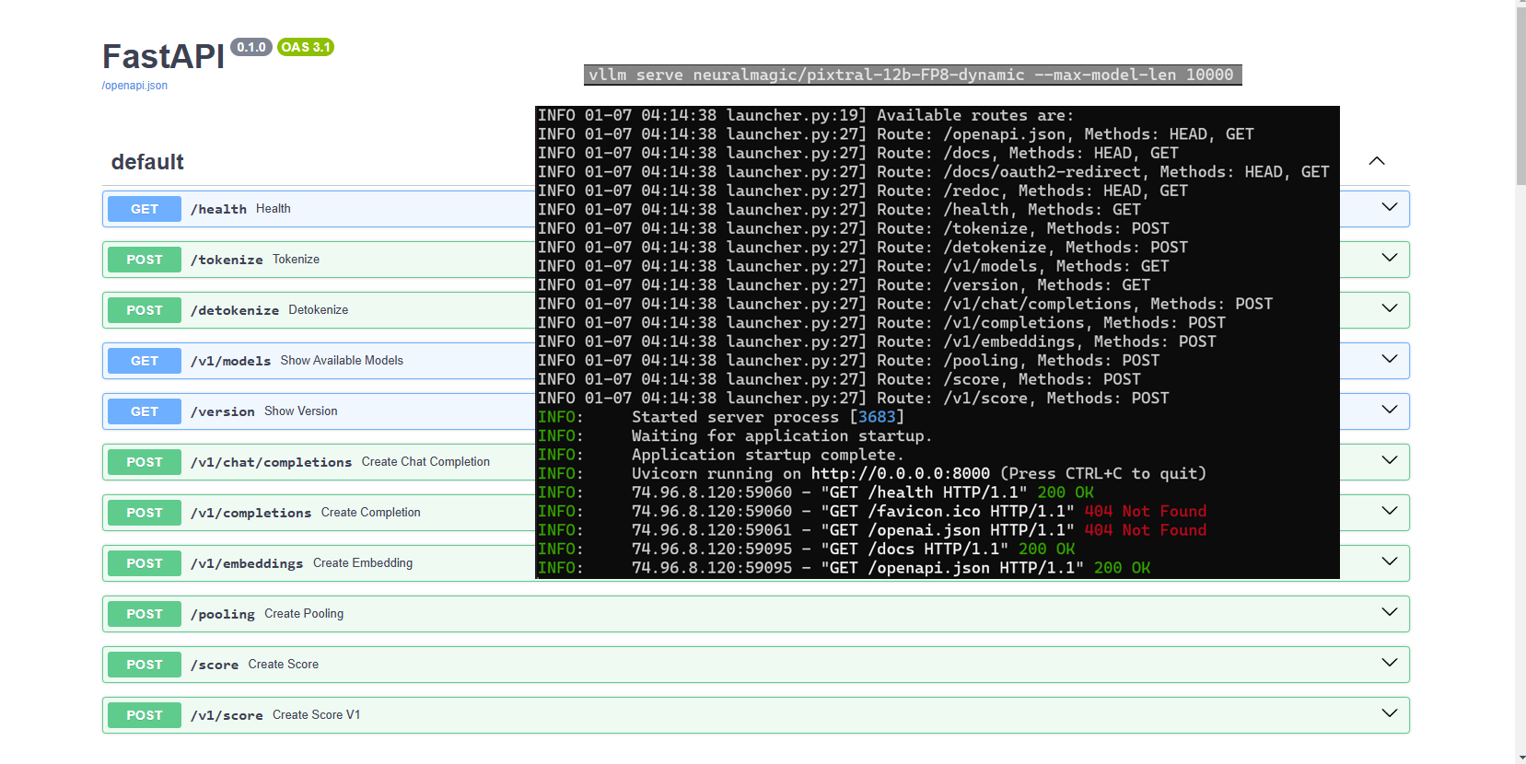Screen dimensions: 1526x764
Task: Click the vertical scrollbar thumb
Action: point(1520,97)
